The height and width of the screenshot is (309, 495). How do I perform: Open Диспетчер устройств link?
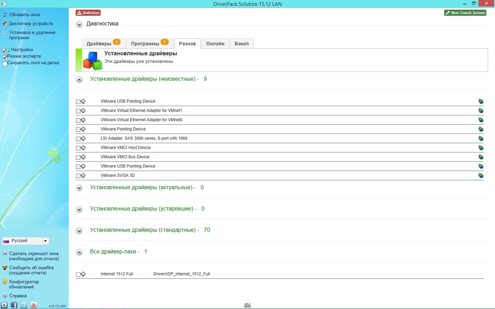[x=31, y=24]
